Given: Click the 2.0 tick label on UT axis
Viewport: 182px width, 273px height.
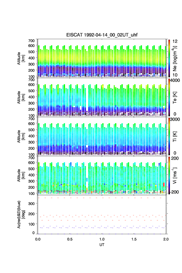Looking at the screenshot, I should (166, 239).
